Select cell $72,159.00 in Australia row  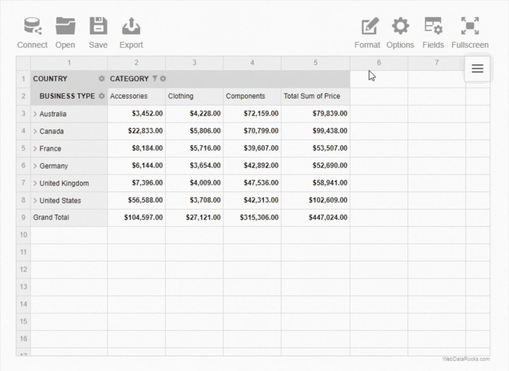252,114
